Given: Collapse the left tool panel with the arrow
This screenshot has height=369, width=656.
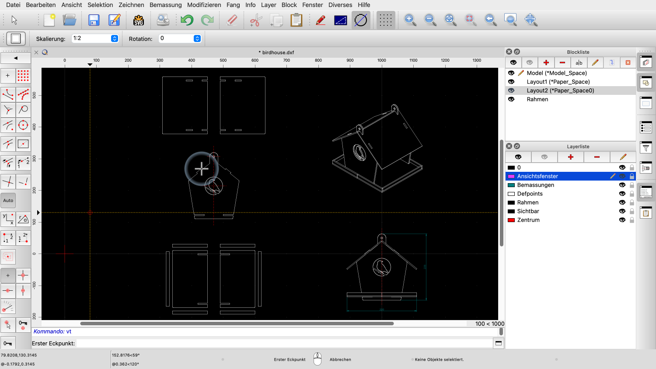Looking at the screenshot, I should click(x=16, y=58).
